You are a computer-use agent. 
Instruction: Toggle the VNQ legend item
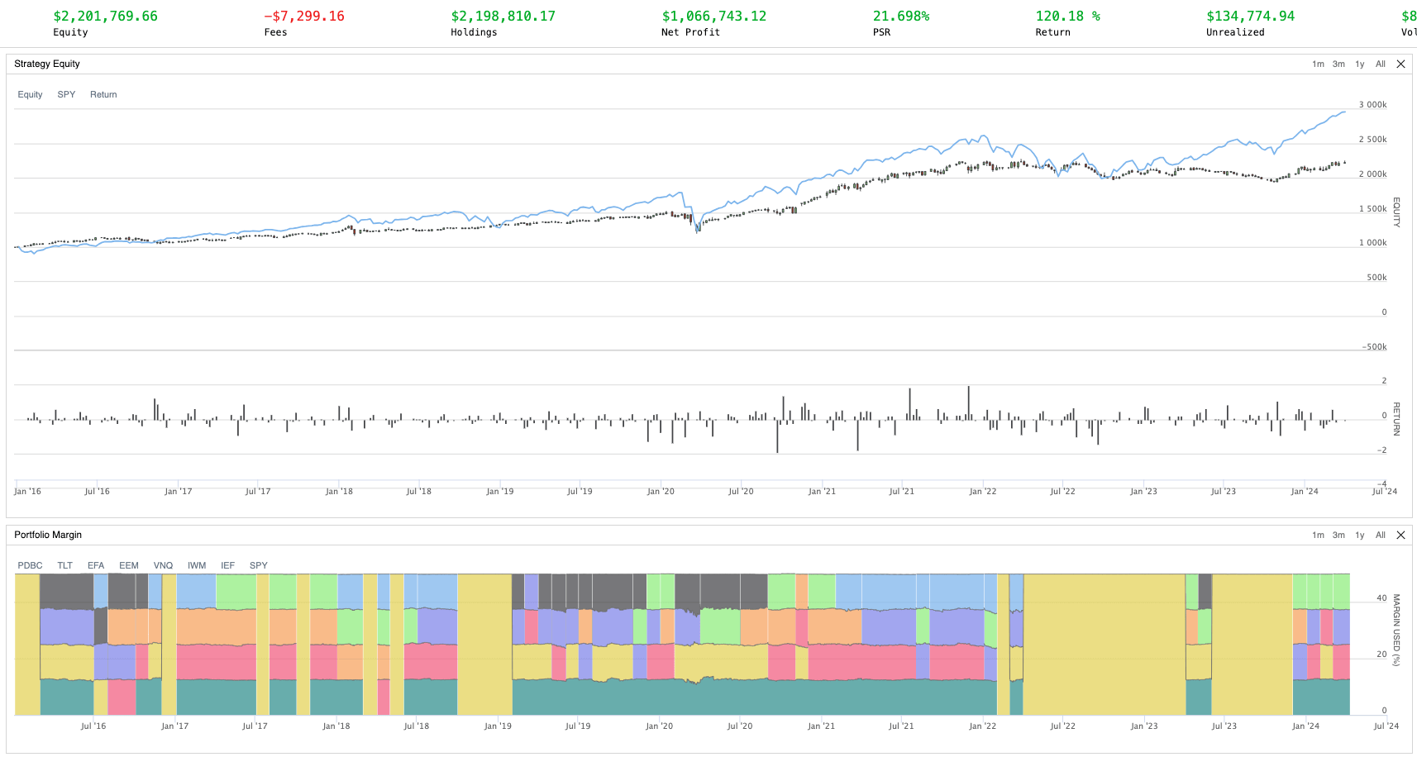(x=163, y=566)
